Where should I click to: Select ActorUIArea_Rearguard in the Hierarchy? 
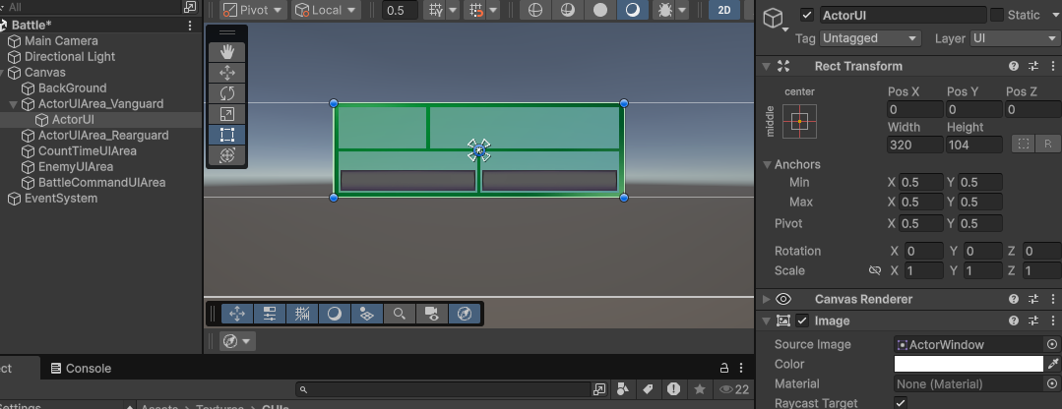click(102, 135)
